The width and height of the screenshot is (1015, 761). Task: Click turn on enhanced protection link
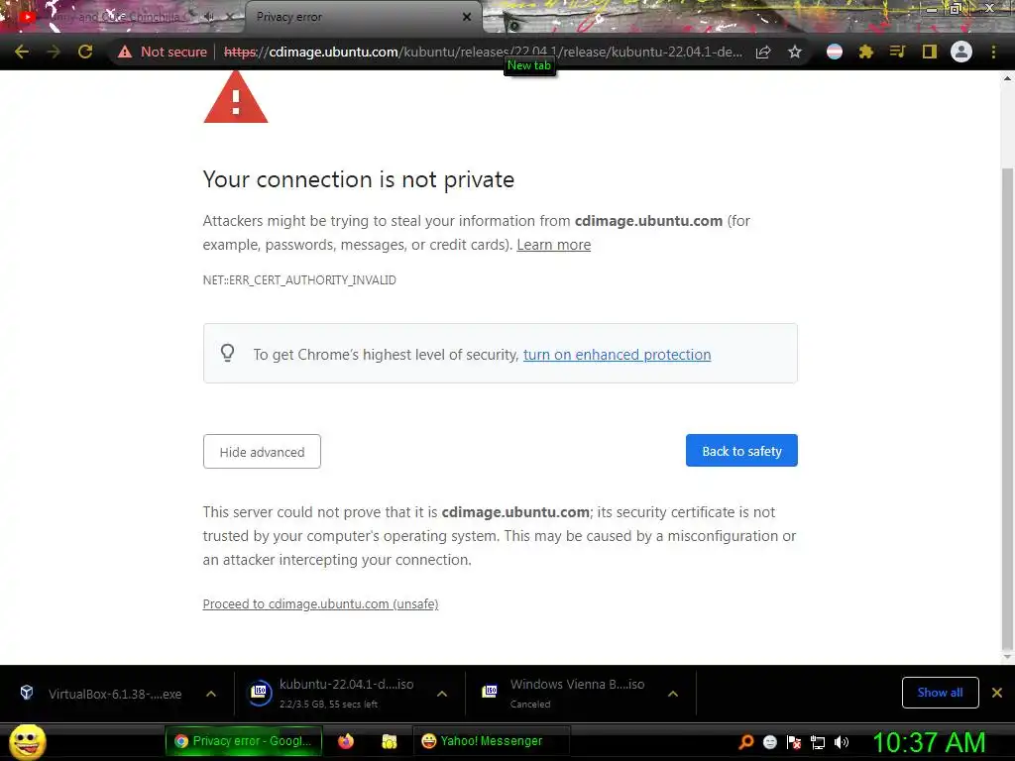point(617,355)
